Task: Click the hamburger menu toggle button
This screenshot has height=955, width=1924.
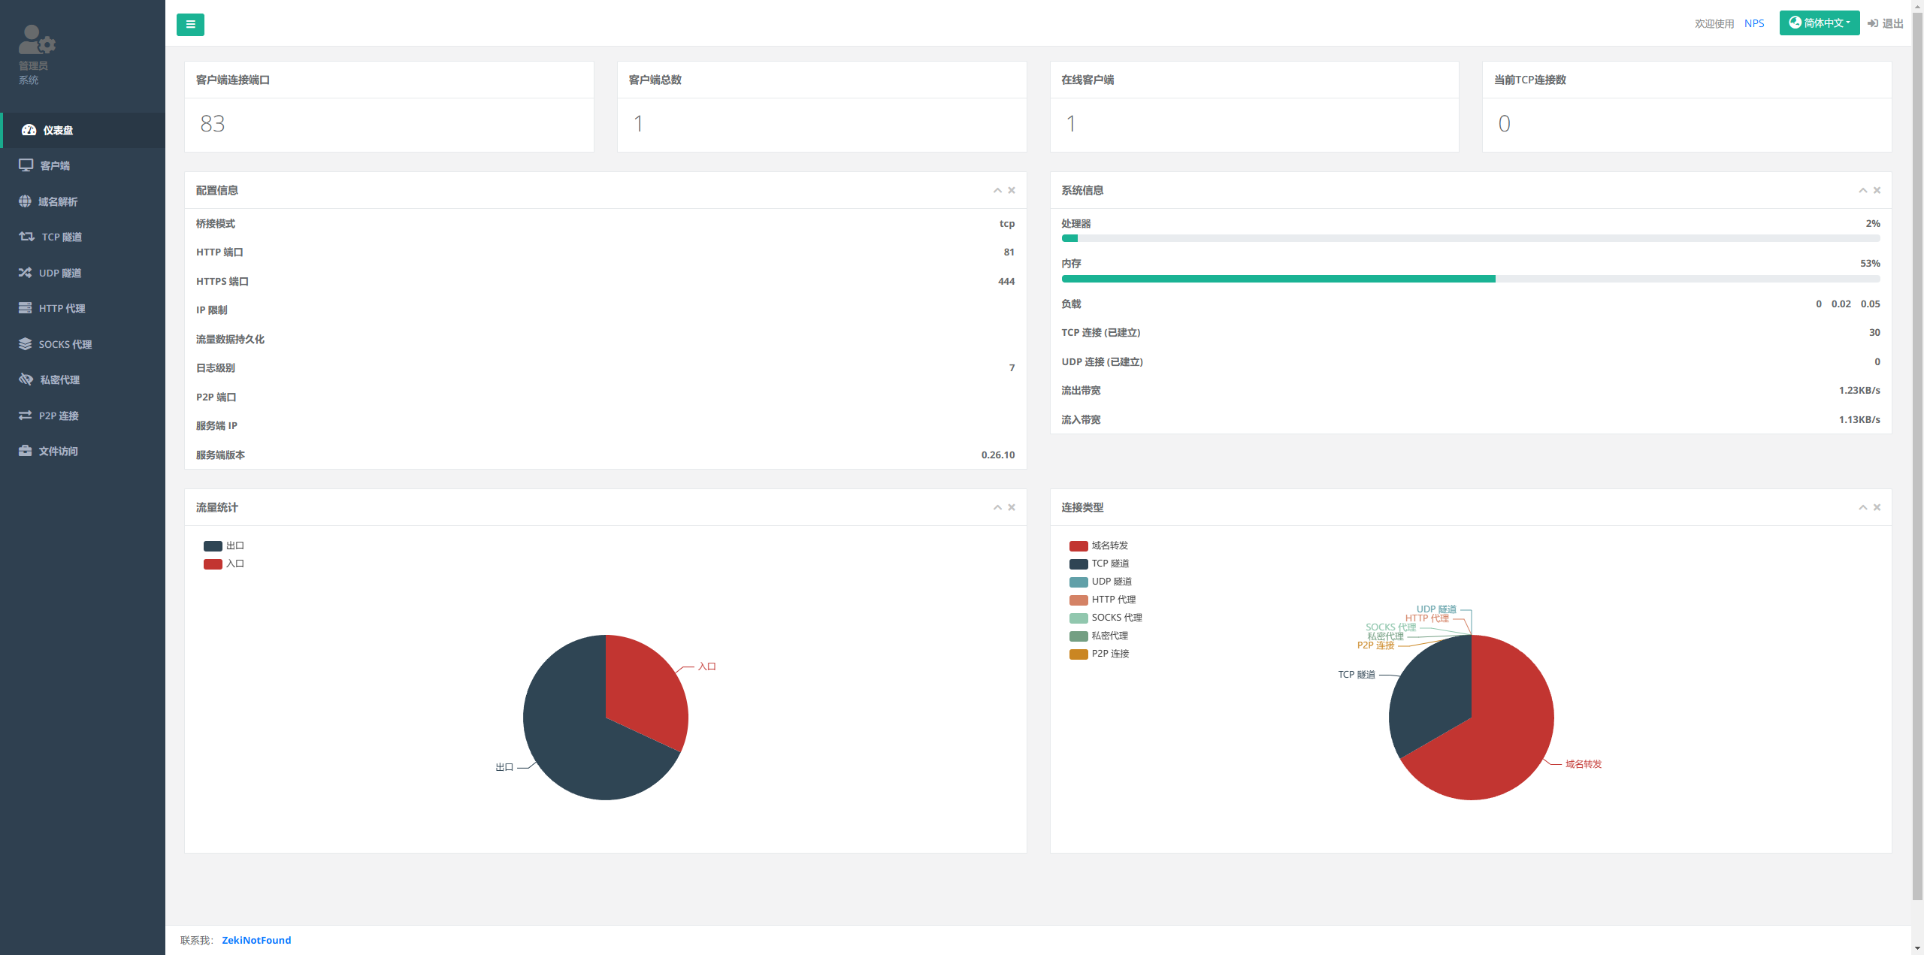Action: [x=190, y=24]
